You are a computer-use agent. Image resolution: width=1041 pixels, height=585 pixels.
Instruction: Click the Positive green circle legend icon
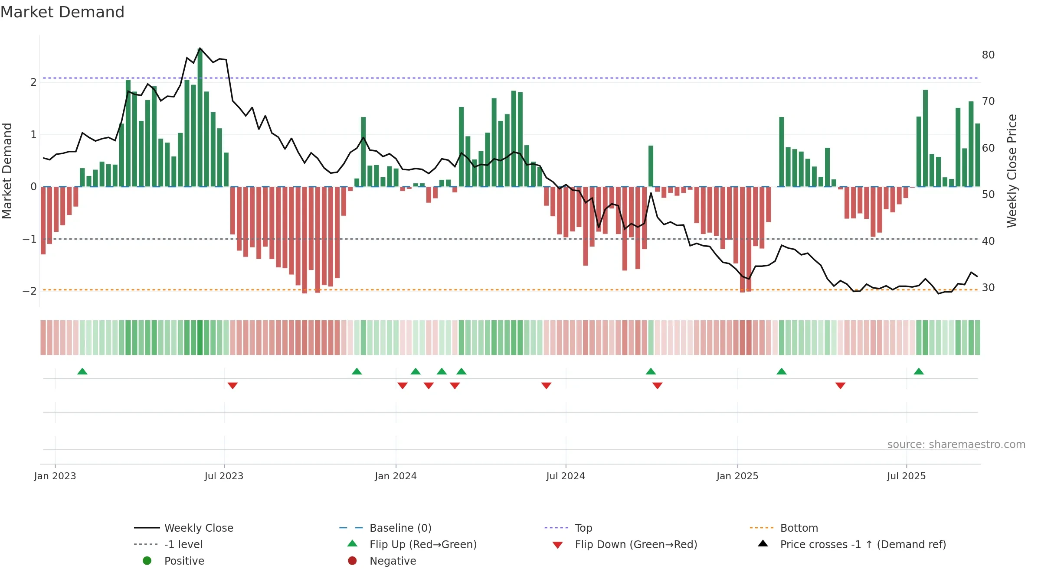tap(147, 561)
